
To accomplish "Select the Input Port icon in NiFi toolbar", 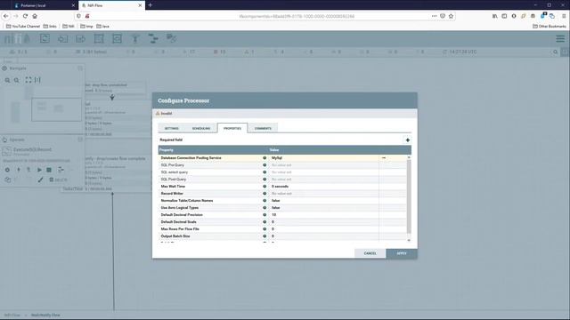I will [62, 38].
